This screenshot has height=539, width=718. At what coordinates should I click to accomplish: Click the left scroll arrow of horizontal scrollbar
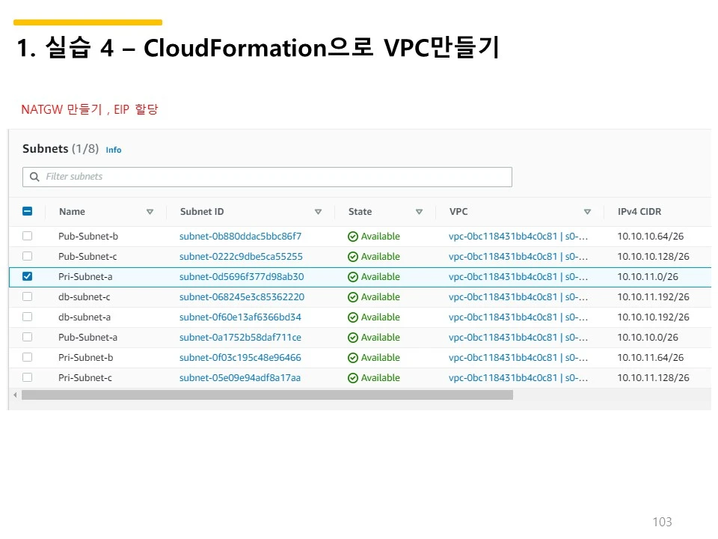pyautogui.click(x=15, y=395)
